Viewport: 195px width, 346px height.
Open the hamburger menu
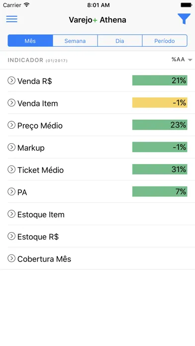[12, 19]
